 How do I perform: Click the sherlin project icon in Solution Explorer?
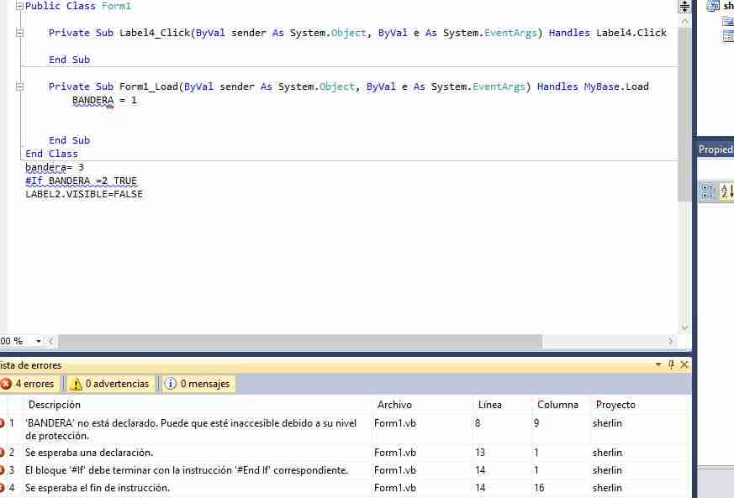pos(713,6)
